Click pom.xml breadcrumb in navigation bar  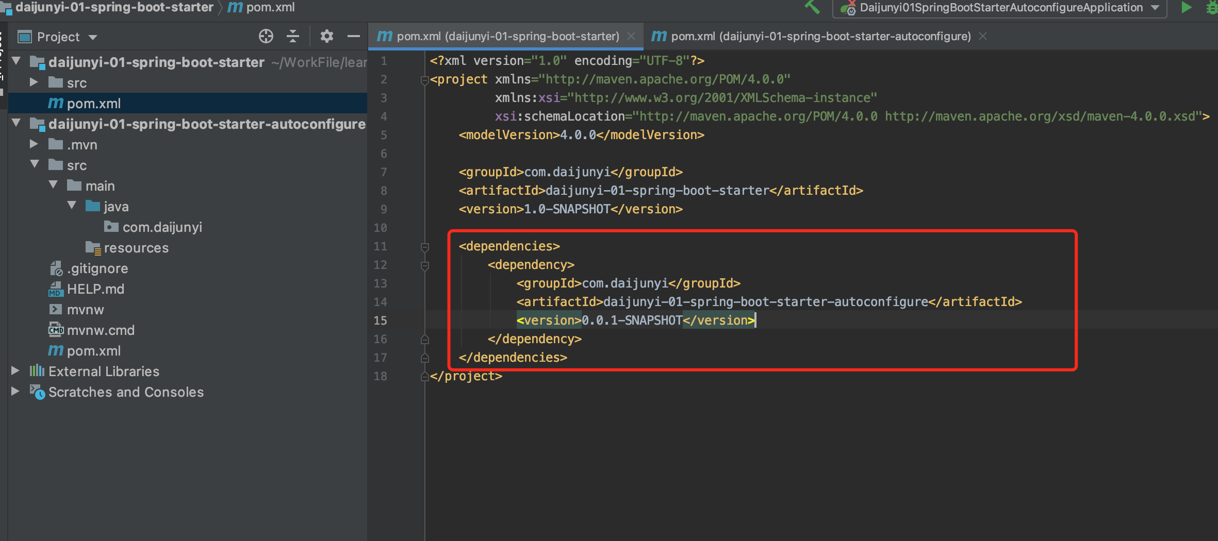tap(270, 7)
